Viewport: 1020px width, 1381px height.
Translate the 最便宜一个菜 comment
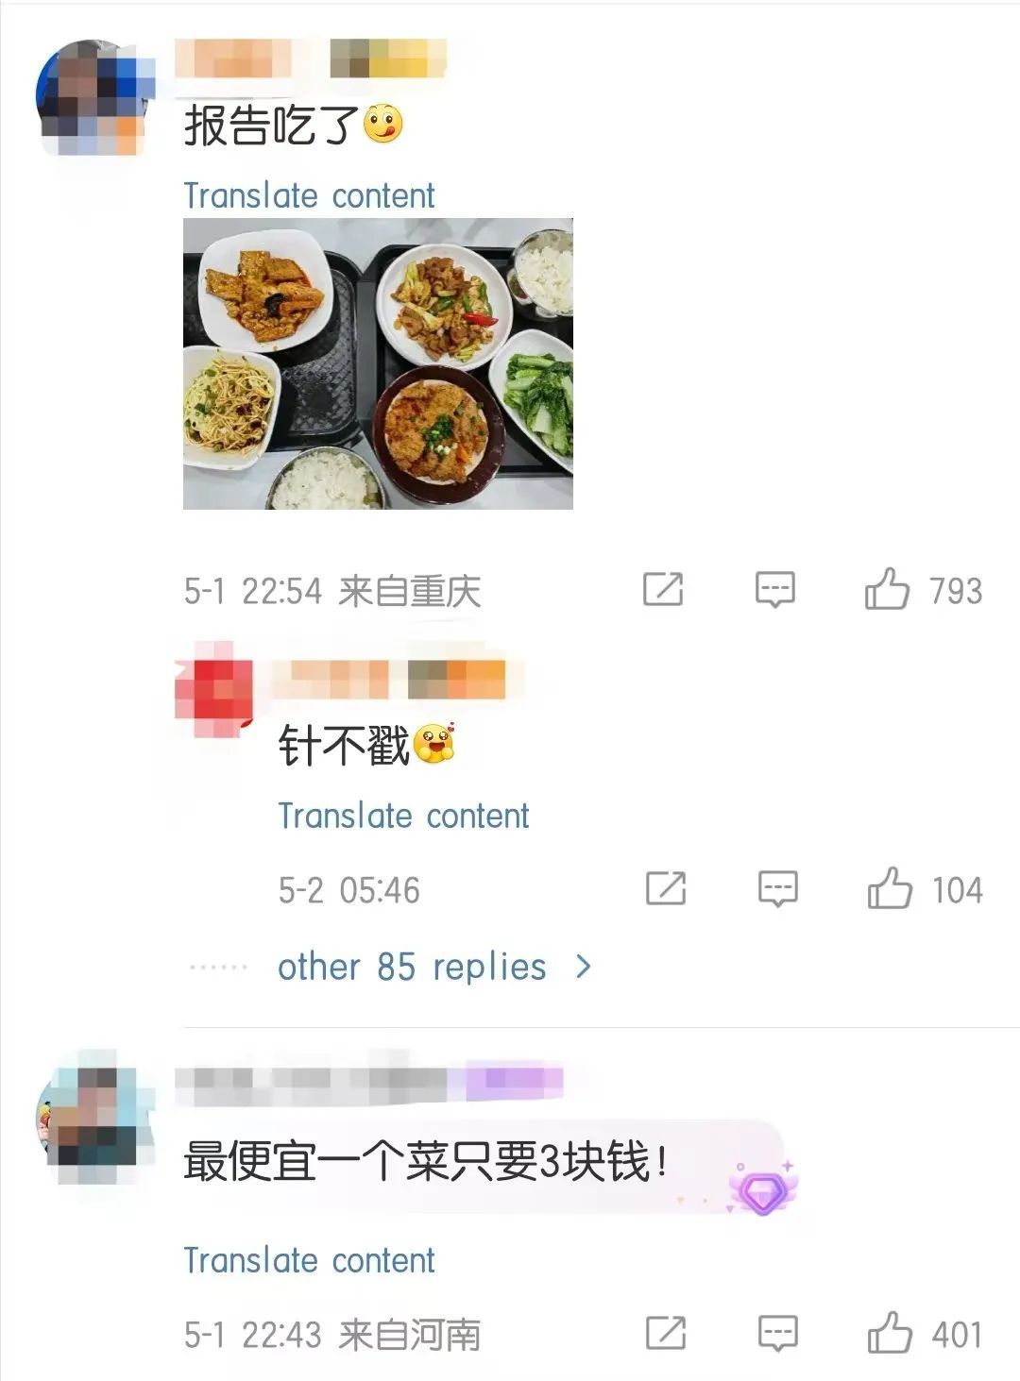tap(309, 1260)
